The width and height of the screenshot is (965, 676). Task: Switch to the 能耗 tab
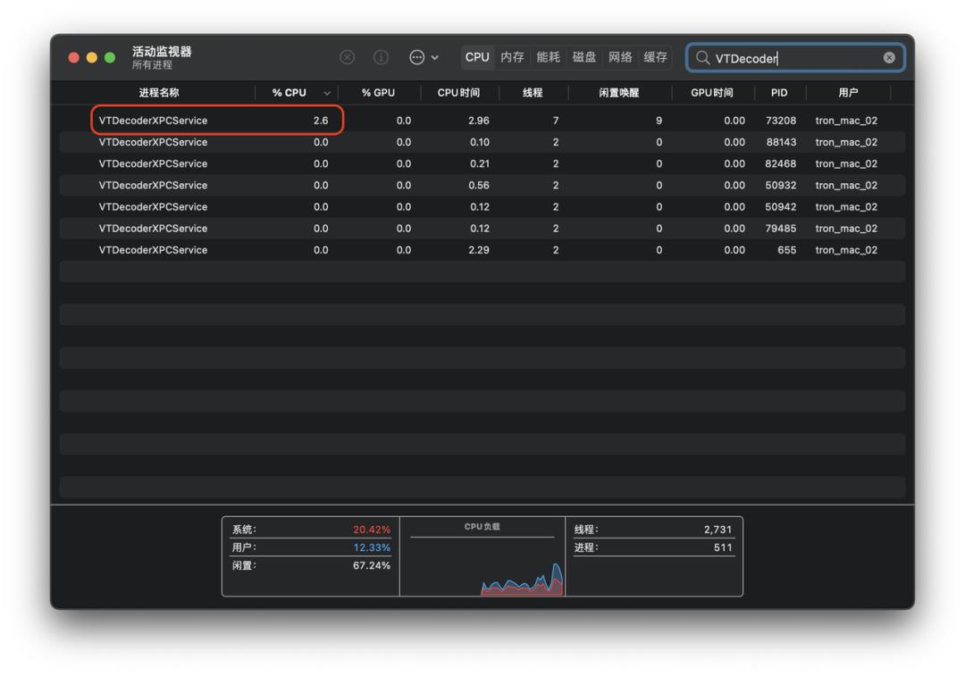click(x=548, y=57)
